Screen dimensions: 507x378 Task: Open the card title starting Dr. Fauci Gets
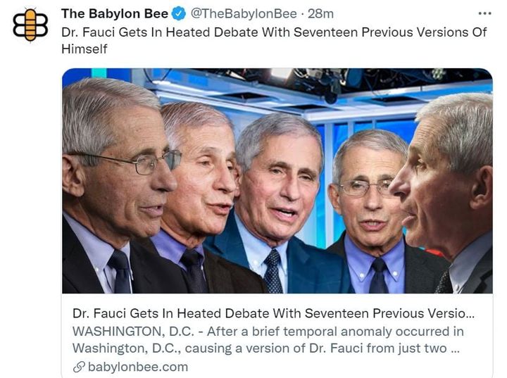click(273, 313)
